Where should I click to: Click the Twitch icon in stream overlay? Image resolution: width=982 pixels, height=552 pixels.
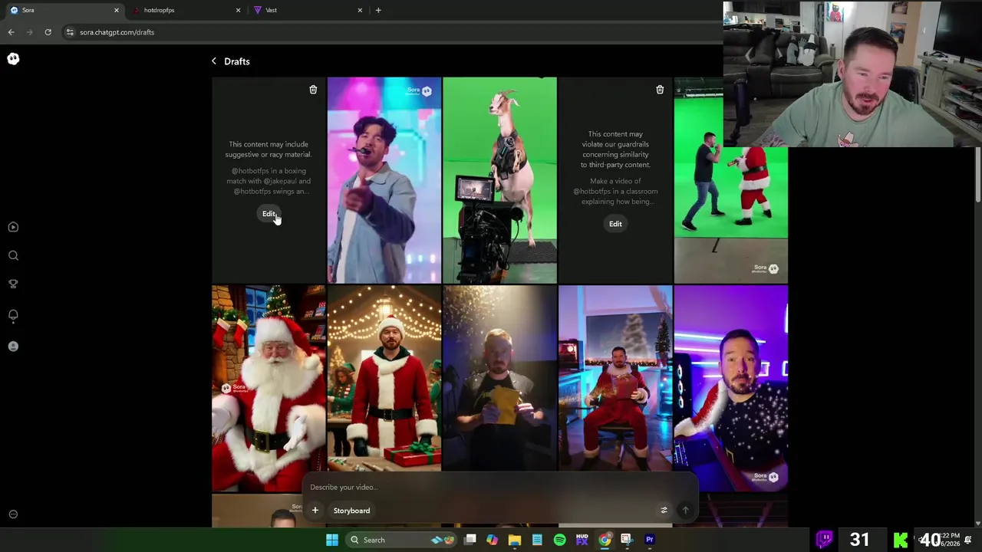point(825,540)
